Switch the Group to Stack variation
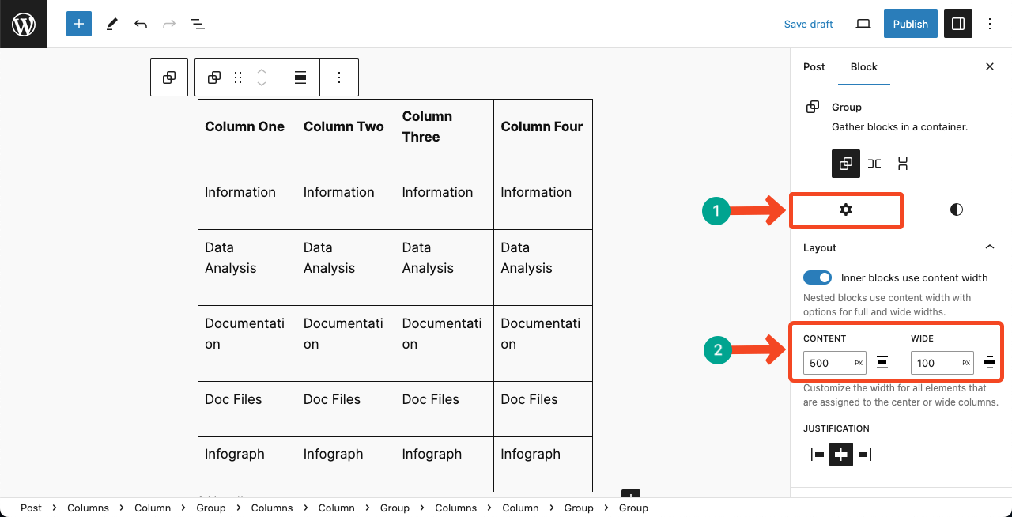Image resolution: width=1012 pixels, height=517 pixels. (x=903, y=164)
